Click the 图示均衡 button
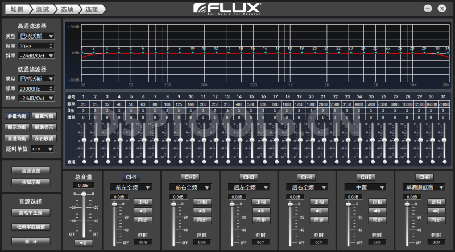The image size is (455, 252). 17,127
